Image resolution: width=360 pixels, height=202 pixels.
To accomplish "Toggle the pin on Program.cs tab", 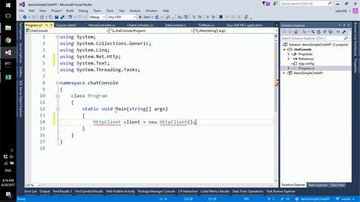I will click(x=46, y=25).
